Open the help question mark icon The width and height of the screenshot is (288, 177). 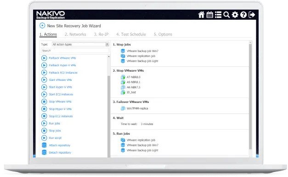[243, 15]
